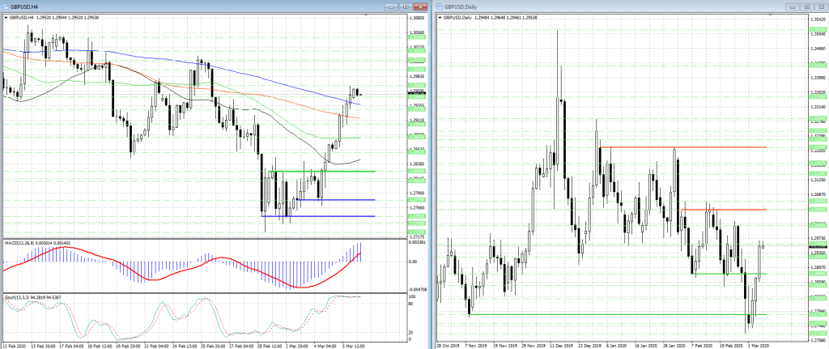Click 0.003381 on MACD scale
Image resolution: width=829 pixels, height=349 pixels.
point(418,242)
